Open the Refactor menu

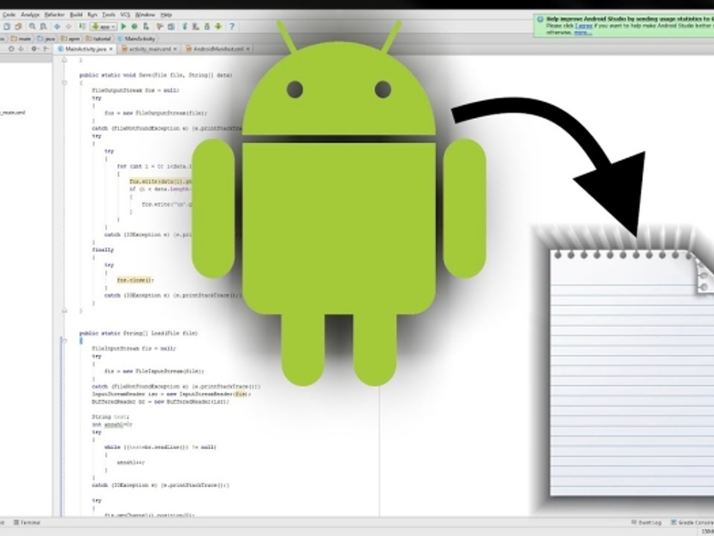pyautogui.click(x=55, y=15)
